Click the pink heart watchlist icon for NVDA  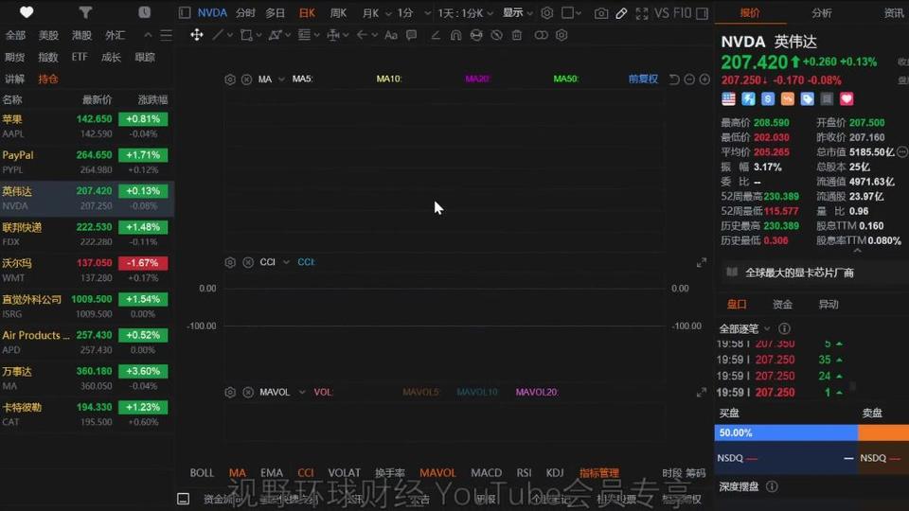point(847,99)
